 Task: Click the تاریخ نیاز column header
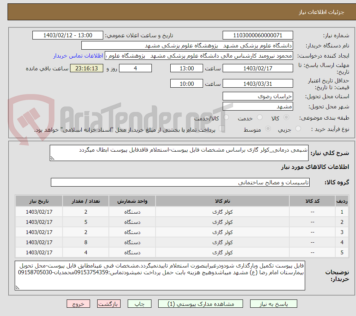click(x=39, y=201)
